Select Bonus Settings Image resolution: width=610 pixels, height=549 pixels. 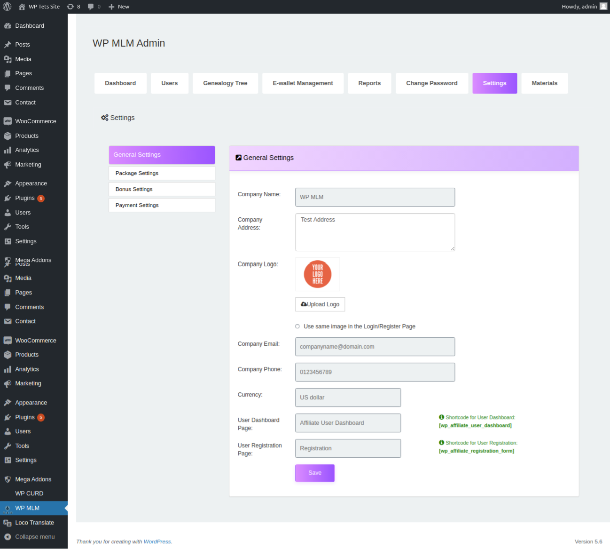162,189
